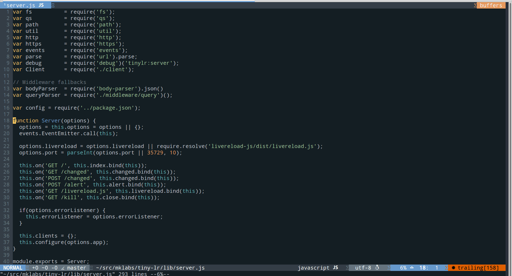The width and height of the screenshot is (512, 276).
Task: Click the 'POST /changed' route string
Action: click(x=69, y=178)
